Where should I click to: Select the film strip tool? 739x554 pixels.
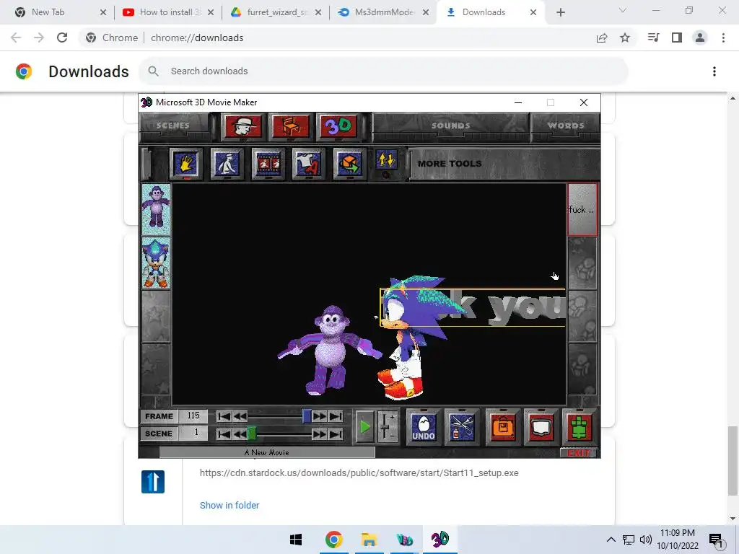(x=268, y=164)
